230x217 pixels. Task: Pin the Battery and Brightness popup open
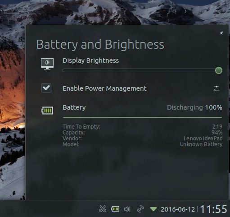point(221,33)
